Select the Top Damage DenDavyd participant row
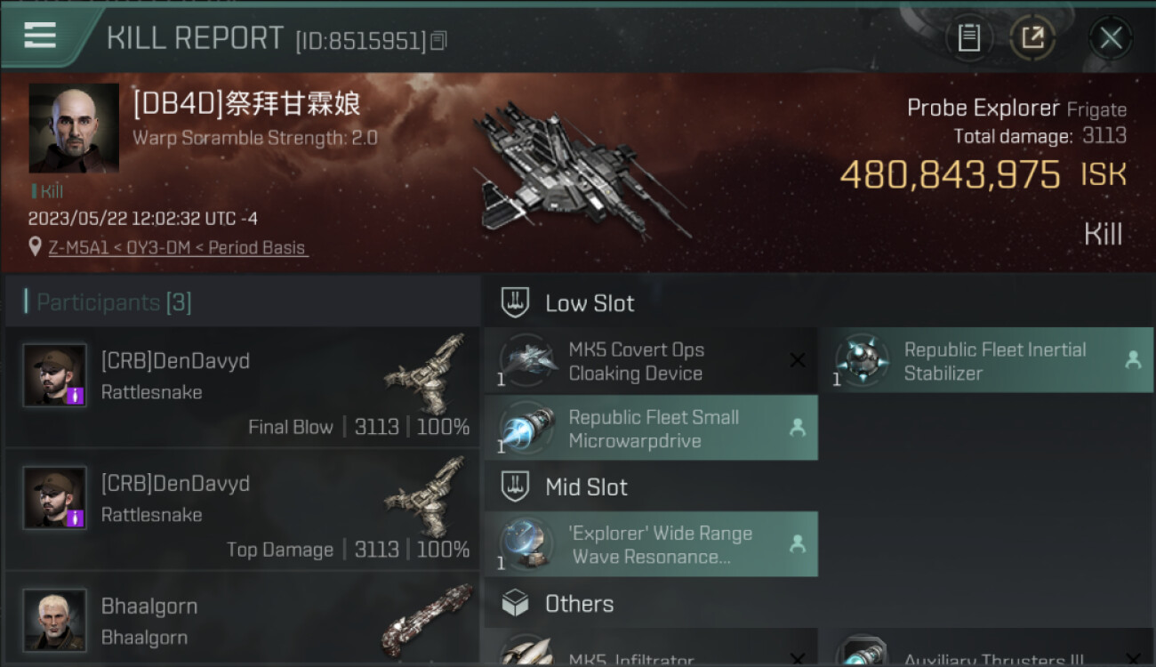The height and width of the screenshot is (667, 1156). click(242, 510)
